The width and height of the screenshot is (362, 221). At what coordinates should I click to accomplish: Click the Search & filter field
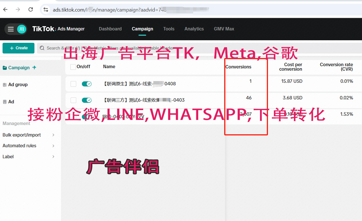(x=199, y=48)
